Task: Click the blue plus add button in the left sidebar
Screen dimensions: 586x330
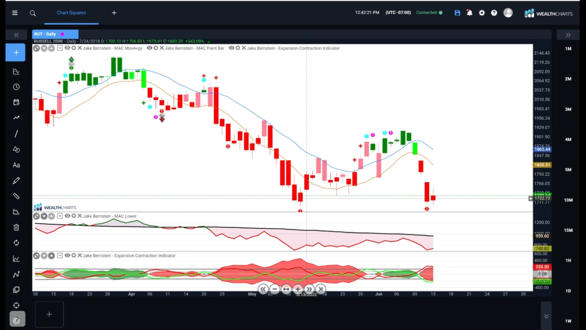Action: click(16, 53)
